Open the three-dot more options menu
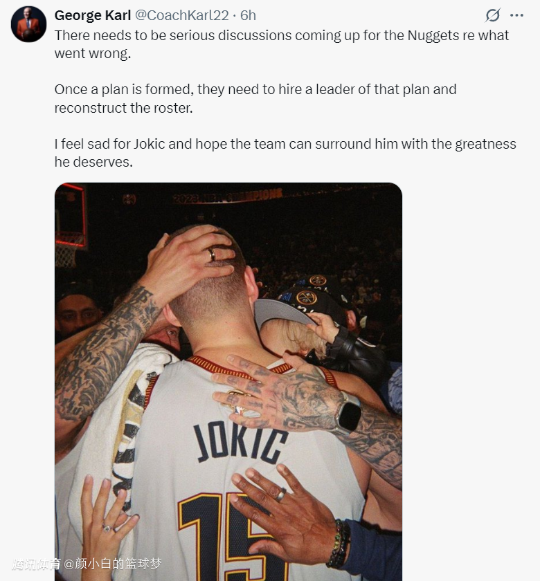Screen dimensions: 540x581 (516, 15)
